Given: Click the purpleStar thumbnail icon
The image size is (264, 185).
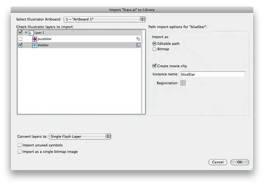Looking at the screenshot, I should click(x=35, y=39).
